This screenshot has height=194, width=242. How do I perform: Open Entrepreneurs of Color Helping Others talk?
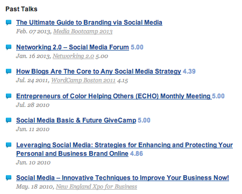(x=114, y=96)
